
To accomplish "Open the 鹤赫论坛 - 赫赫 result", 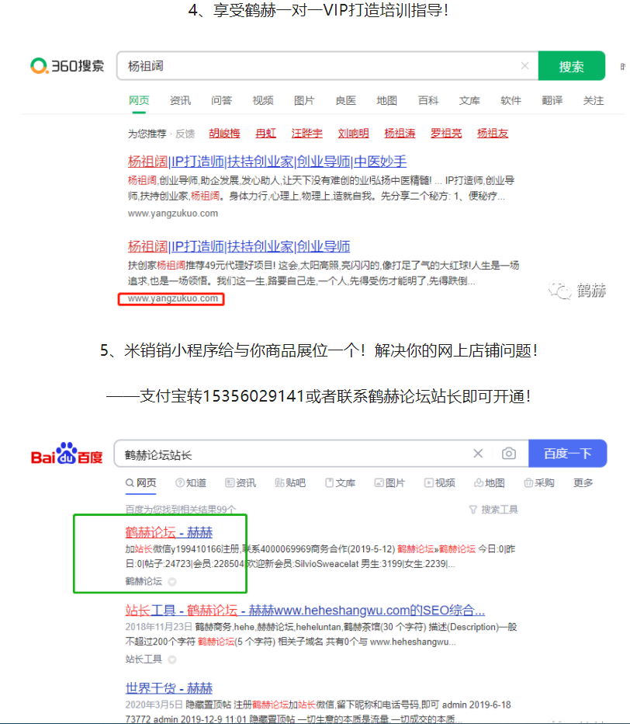I will (168, 532).
